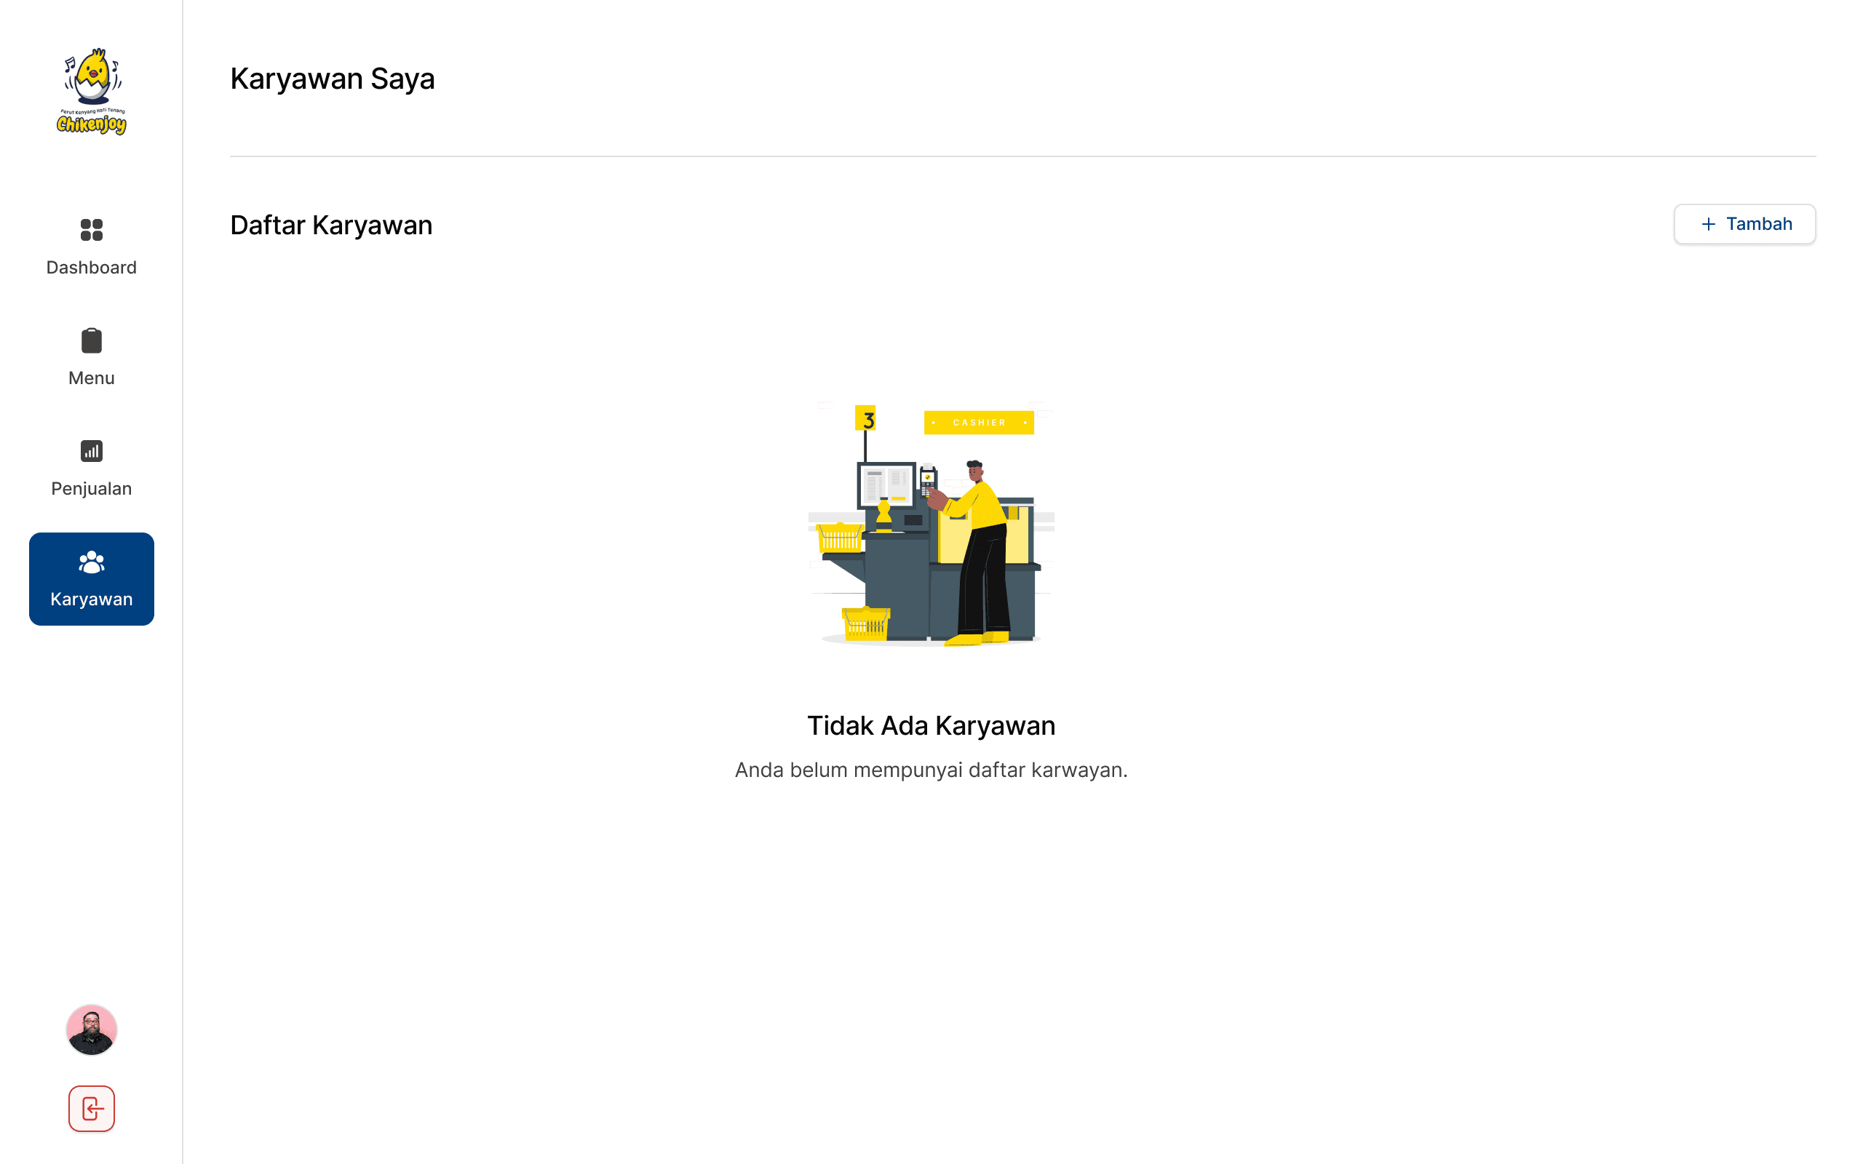Click the Tidak Ada Karyawan heading
The width and height of the screenshot is (1863, 1164).
(x=931, y=725)
